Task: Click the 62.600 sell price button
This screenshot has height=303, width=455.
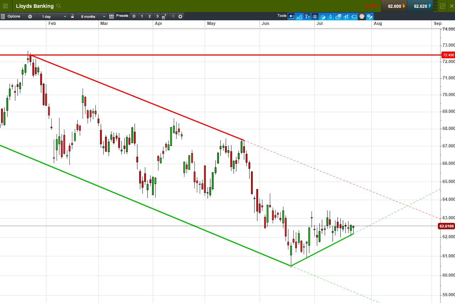Action: pyautogui.click(x=394, y=6)
